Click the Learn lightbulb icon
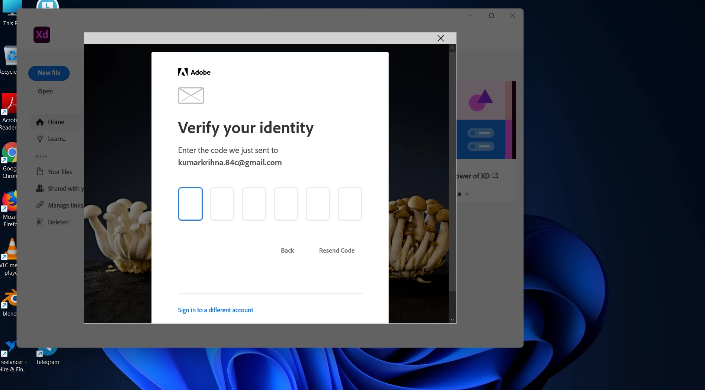Image resolution: width=705 pixels, height=390 pixels. [x=40, y=138]
